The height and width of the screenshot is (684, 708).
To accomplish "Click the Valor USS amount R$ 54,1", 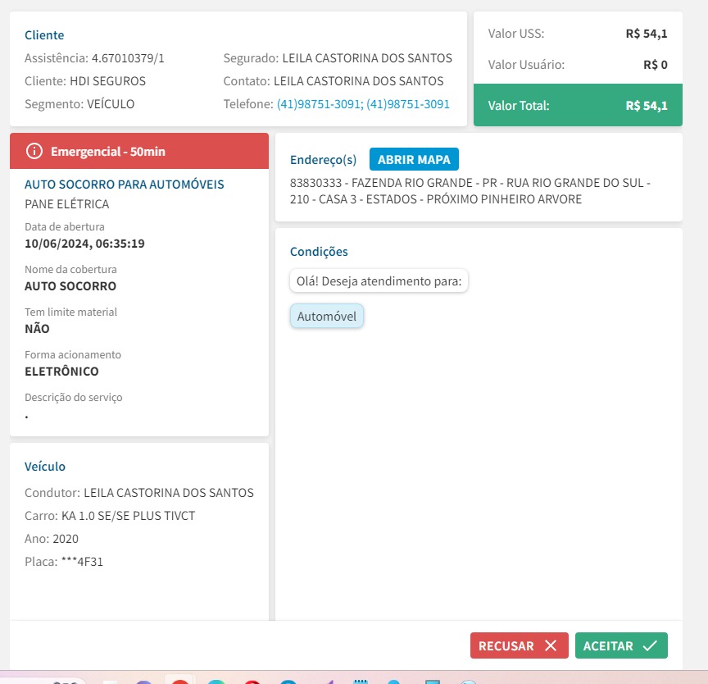I will (x=647, y=34).
